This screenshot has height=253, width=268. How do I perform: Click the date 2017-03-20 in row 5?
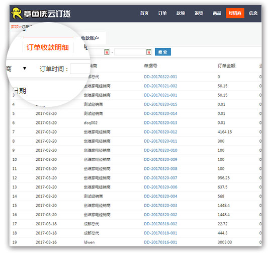pyautogui.click(x=46, y=113)
